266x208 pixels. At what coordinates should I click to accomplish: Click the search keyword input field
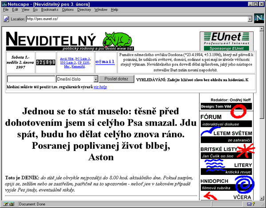click(31, 79)
